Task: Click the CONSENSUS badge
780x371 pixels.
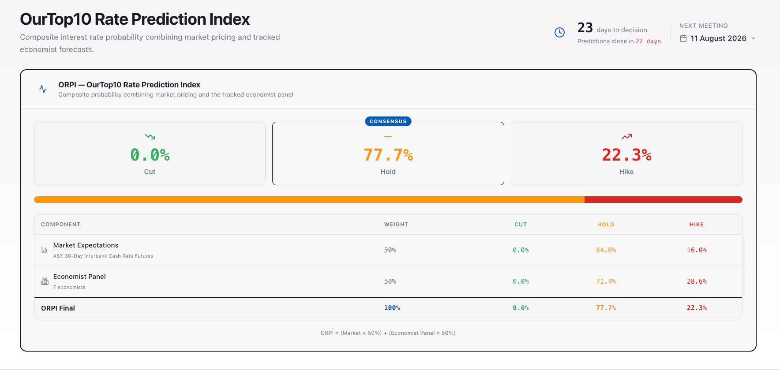Action: [x=388, y=121]
